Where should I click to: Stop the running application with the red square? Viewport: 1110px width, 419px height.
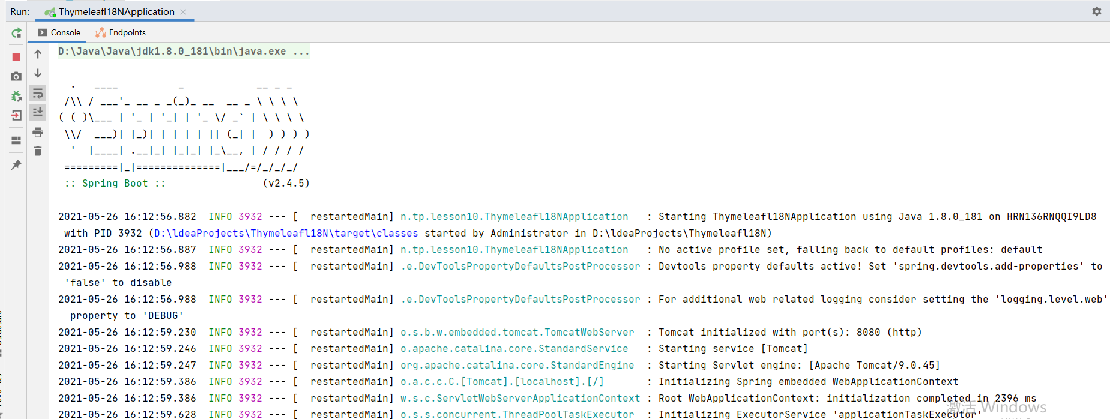tap(16, 57)
